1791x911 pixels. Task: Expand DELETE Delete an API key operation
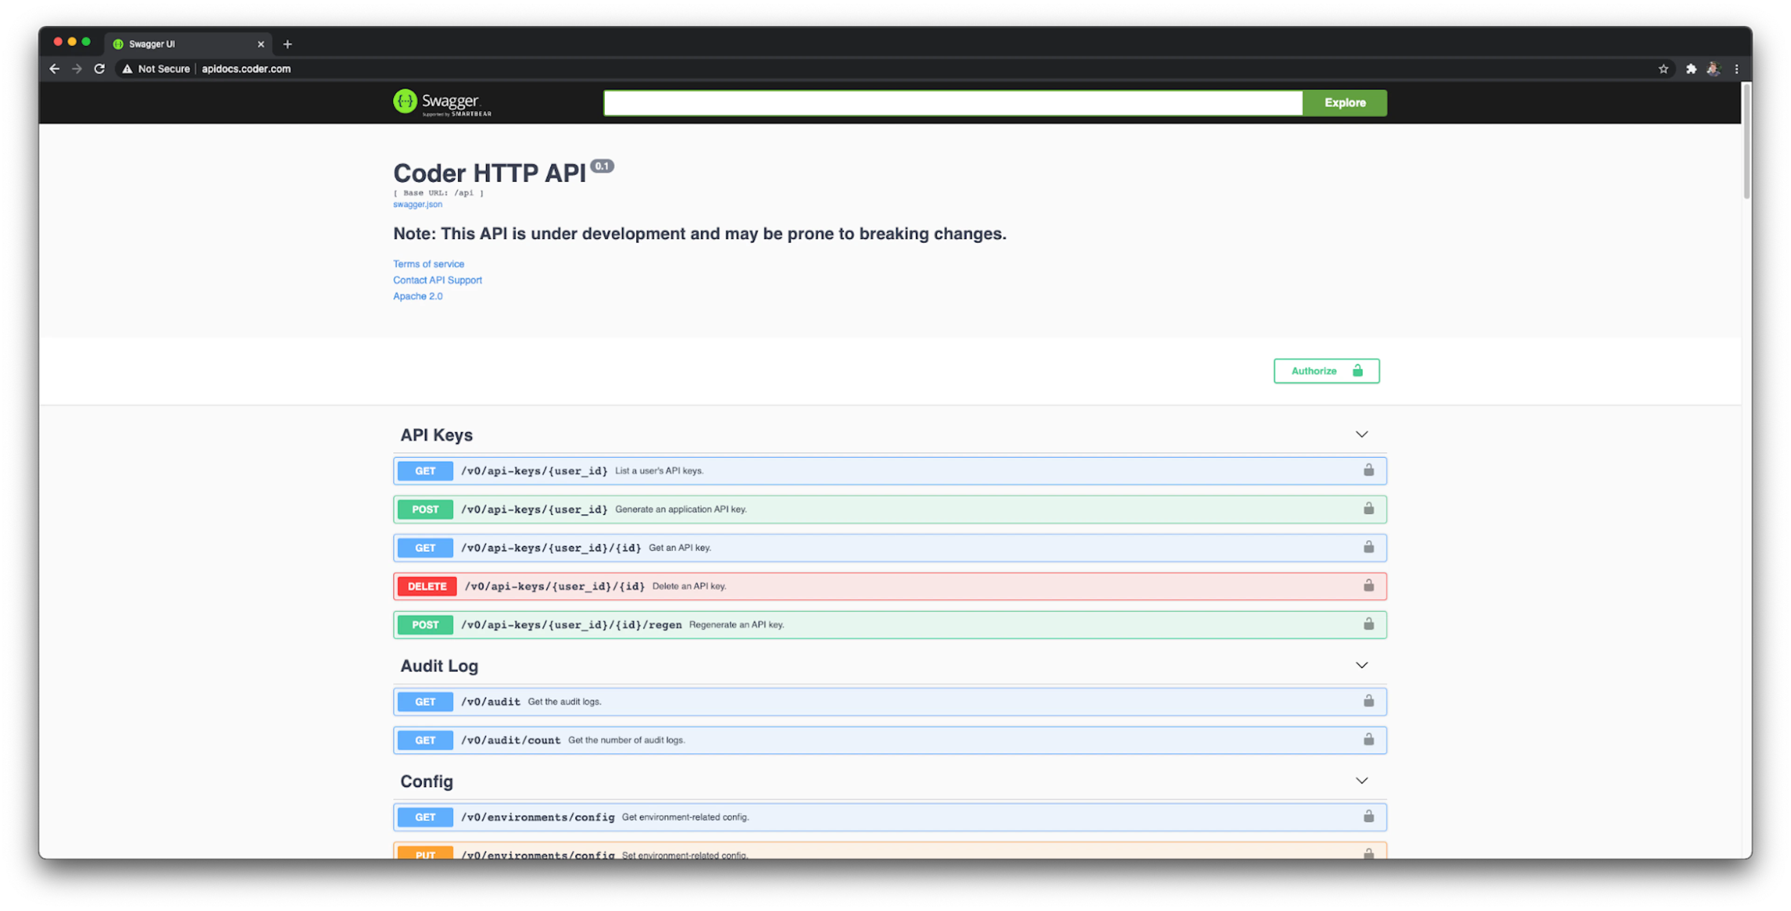click(889, 586)
